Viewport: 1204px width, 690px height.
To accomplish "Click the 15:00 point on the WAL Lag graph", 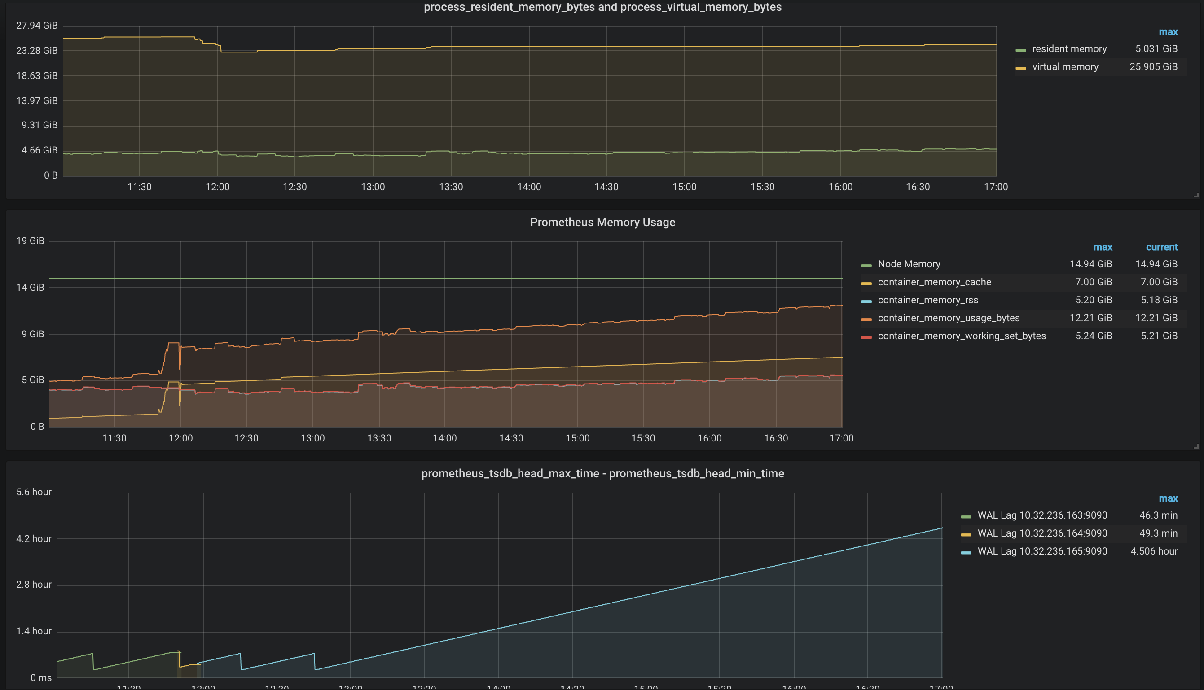I will [646, 595].
